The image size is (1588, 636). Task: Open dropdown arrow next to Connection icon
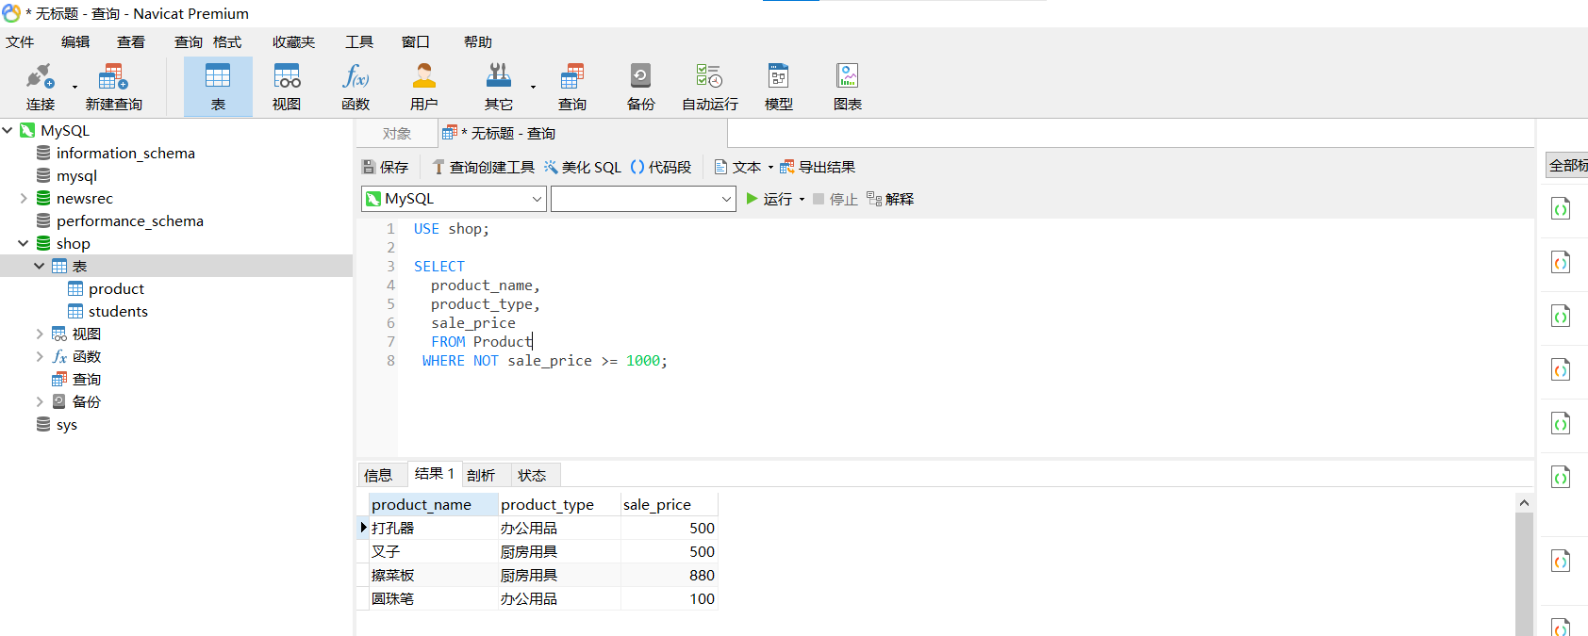(74, 87)
